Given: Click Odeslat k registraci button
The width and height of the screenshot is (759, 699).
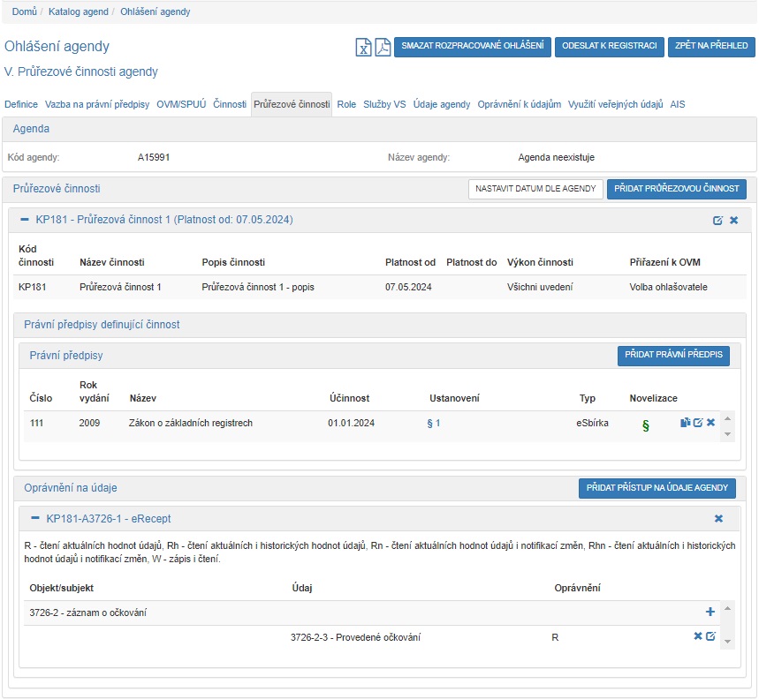Looking at the screenshot, I should point(609,47).
